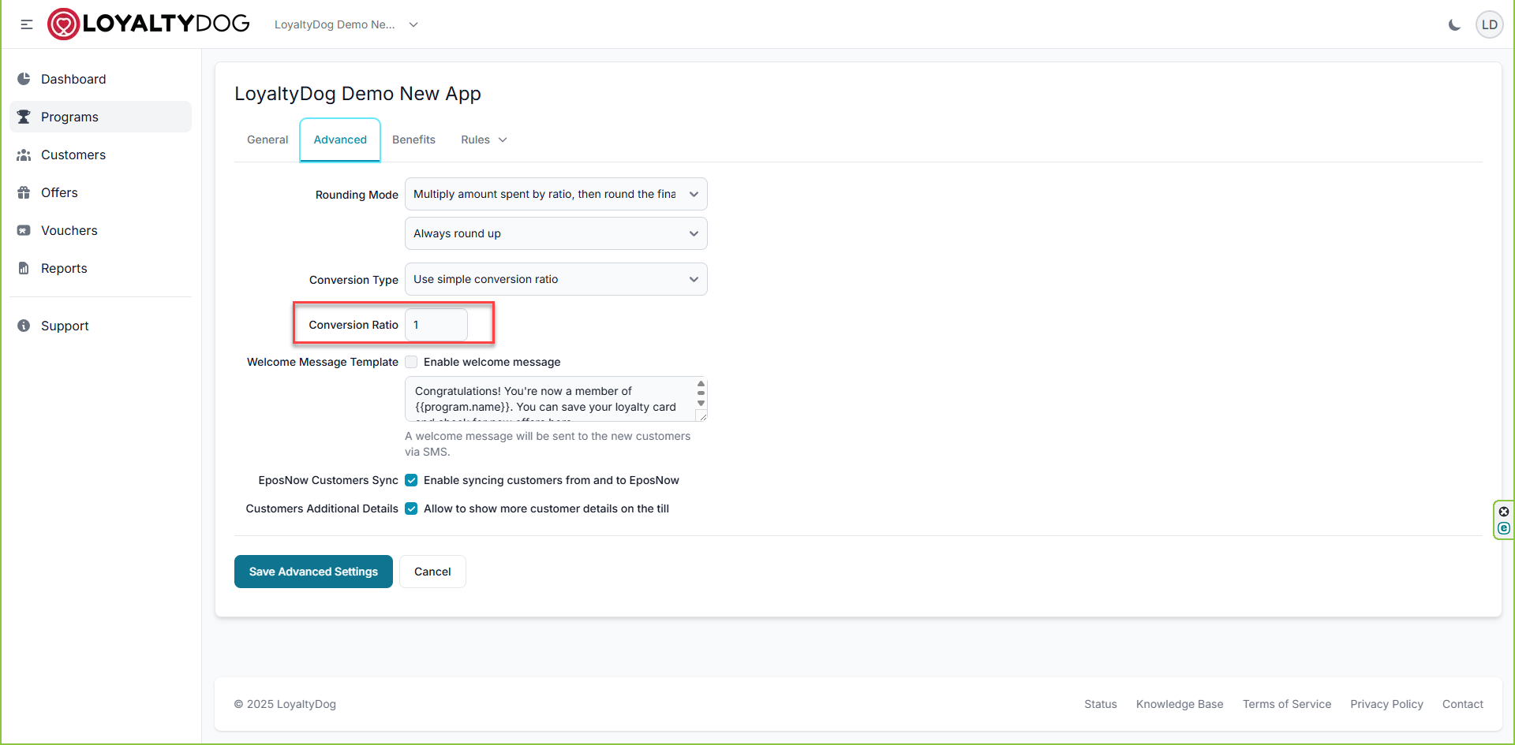
Task: Switch to the Benefits tab
Action: pyautogui.click(x=413, y=140)
